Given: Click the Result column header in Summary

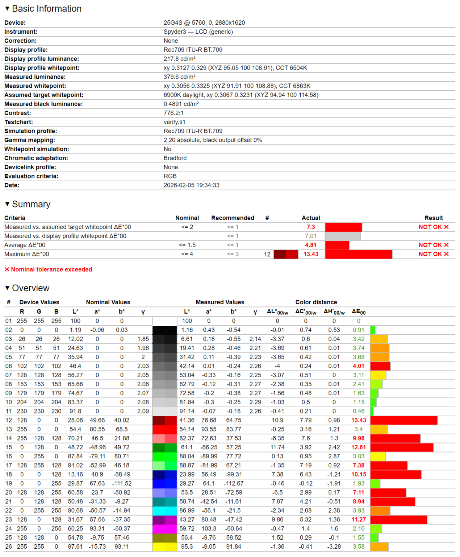Looking at the screenshot, I should [x=434, y=218].
